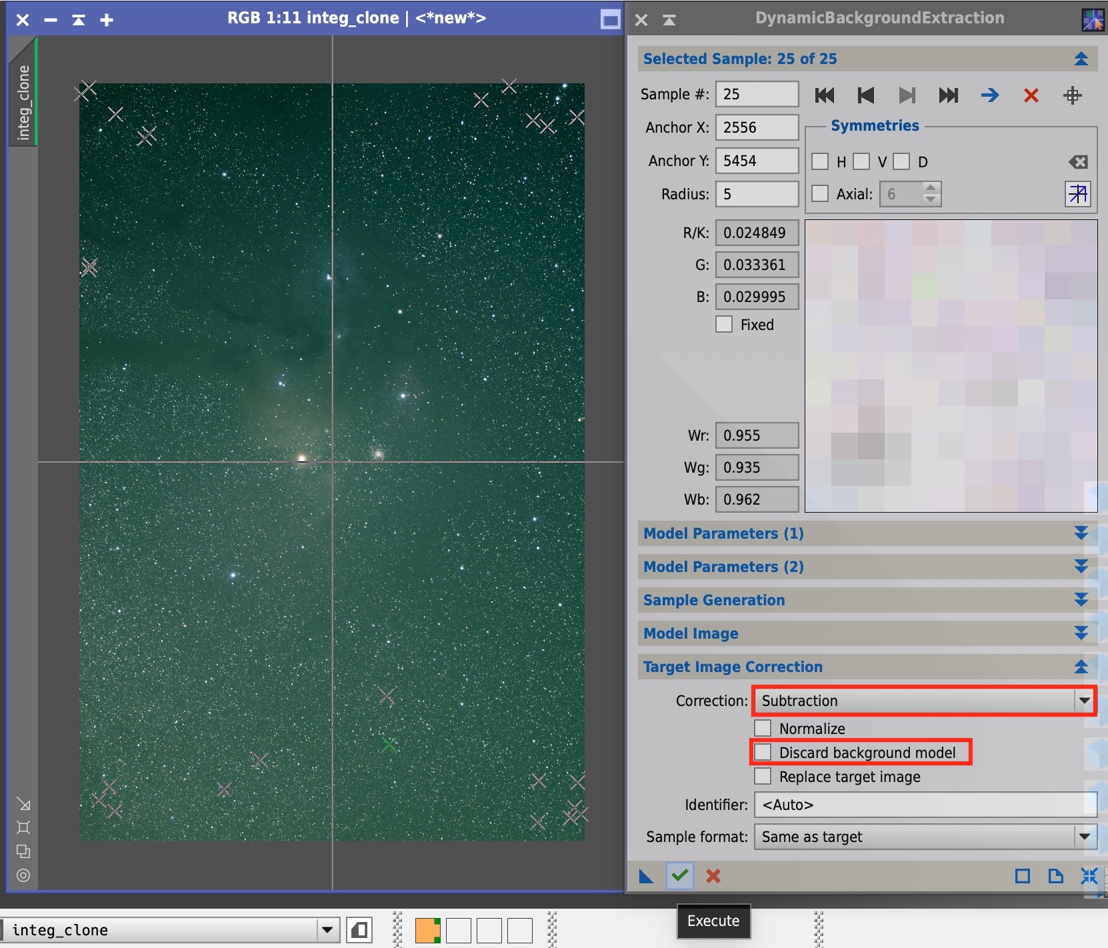The image size is (1108, 948).
Task: Click the blue New Instance triangle icon
Action: click(646, 875)
